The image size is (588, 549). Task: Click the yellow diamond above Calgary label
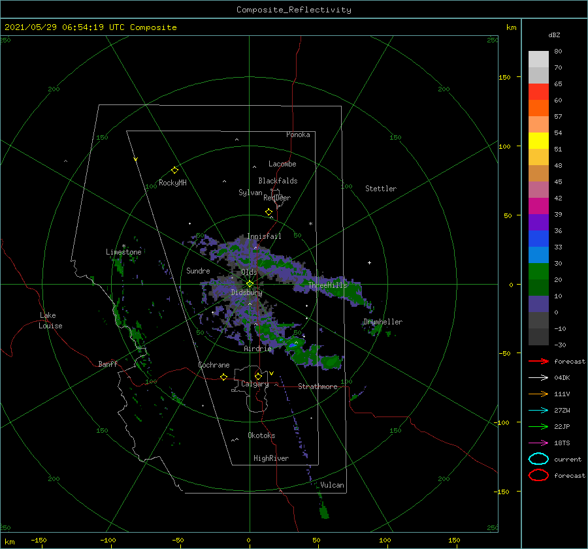point(258,376)
